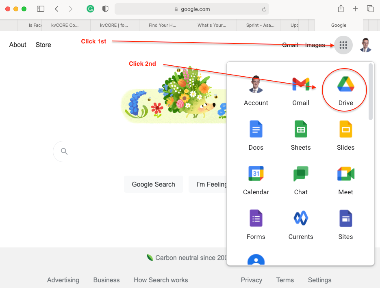Image resolution: width=380 pixels, height=288 pixels.
Task: Open Gmail app icon in the panel
Action: coord(301,90)
